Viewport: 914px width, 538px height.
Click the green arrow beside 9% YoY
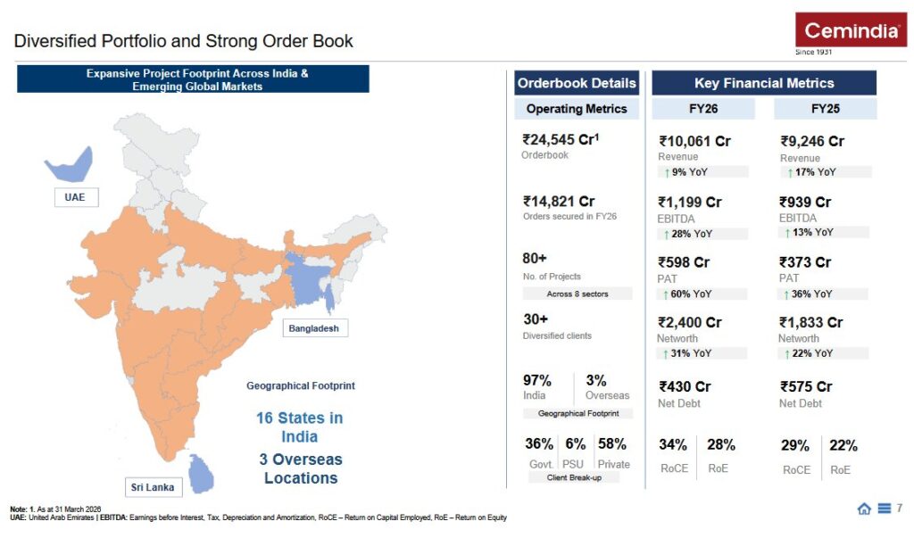[x=667, y=172]
